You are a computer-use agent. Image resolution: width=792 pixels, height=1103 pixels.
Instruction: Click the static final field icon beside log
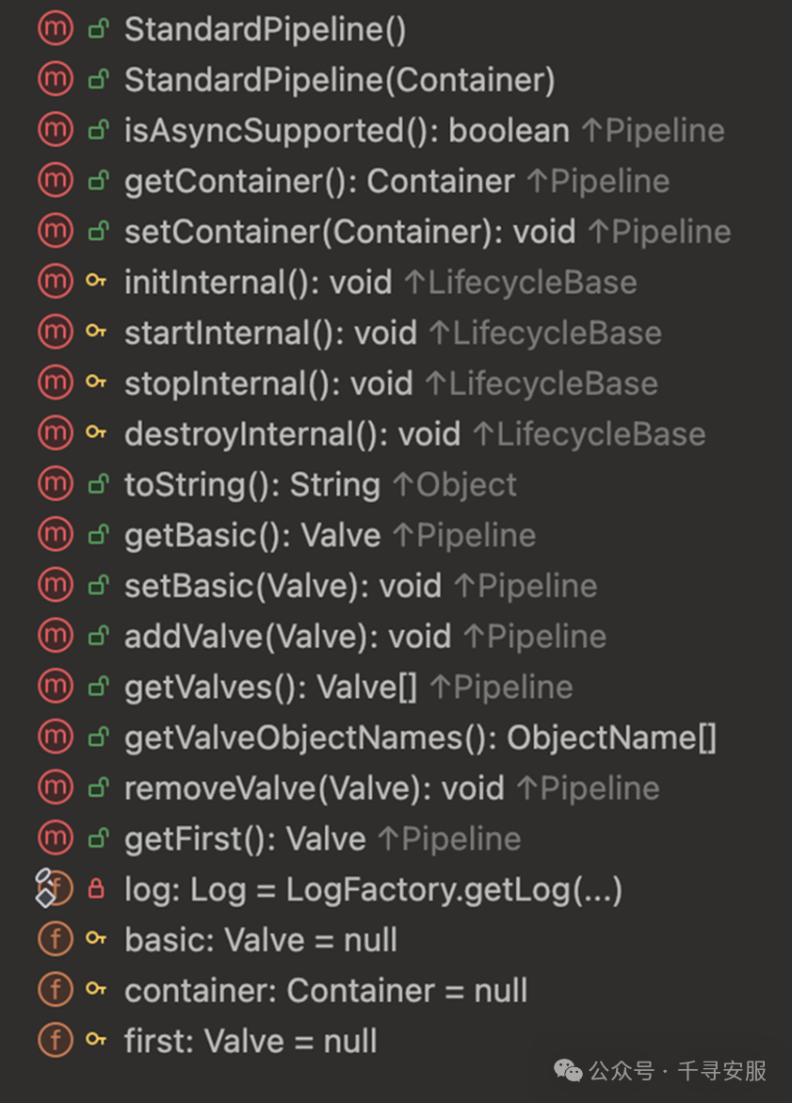[55, 888]
